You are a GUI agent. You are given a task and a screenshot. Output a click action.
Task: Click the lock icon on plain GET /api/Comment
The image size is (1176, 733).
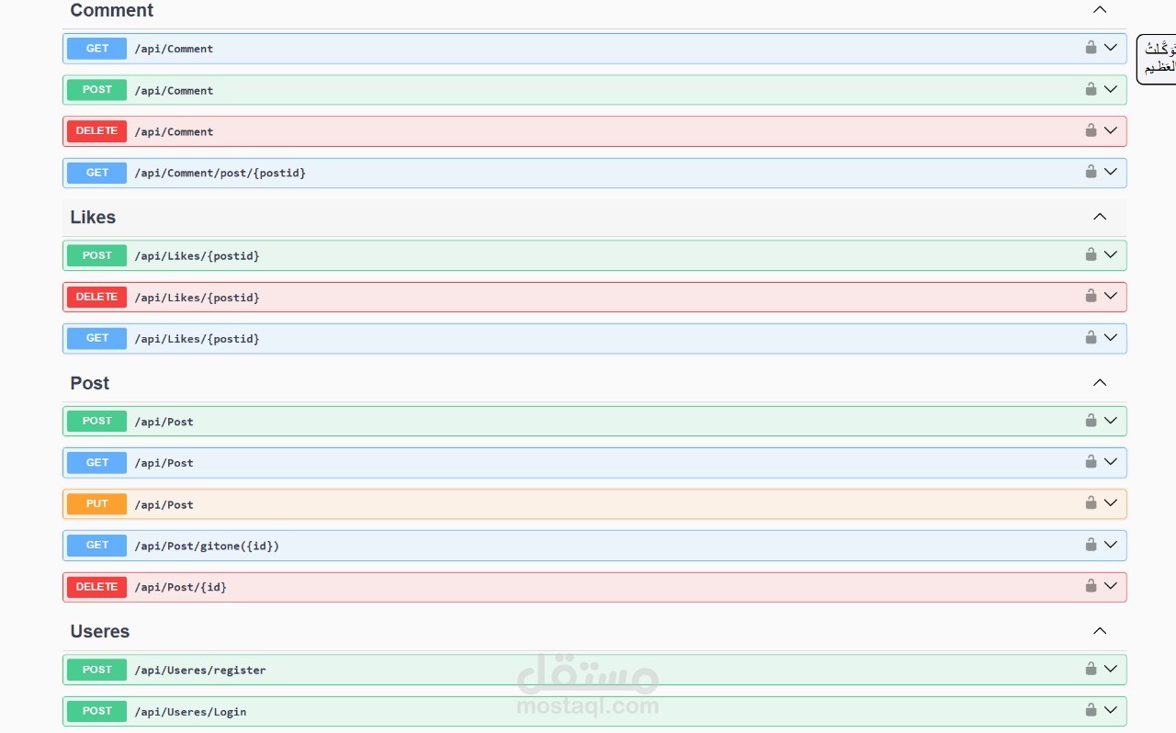[1091, 48]
